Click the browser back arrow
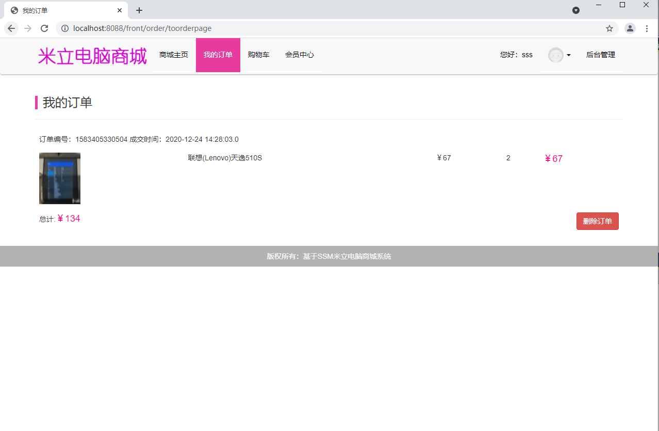This screenshot has height=431, width=659. point(11,28)
